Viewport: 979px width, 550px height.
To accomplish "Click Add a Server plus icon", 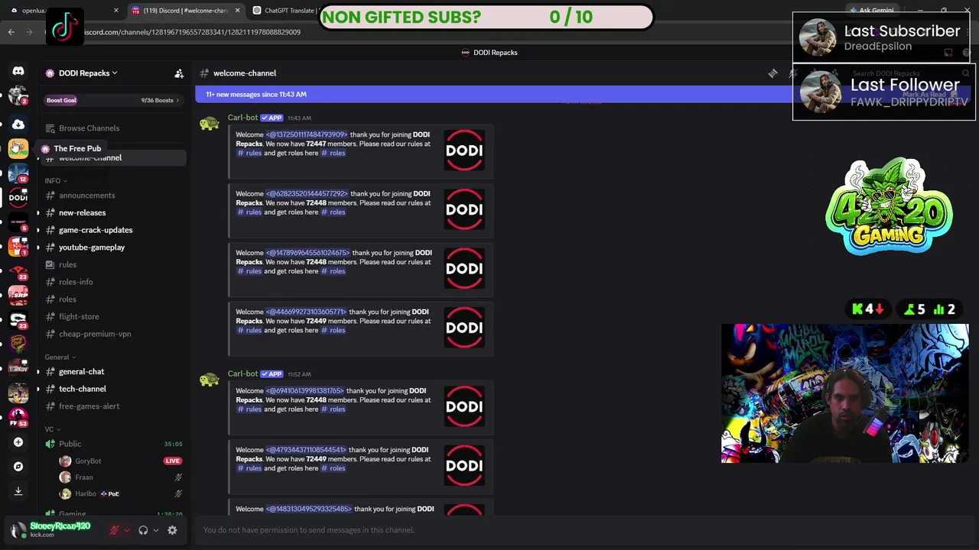I will coord(18,442).
